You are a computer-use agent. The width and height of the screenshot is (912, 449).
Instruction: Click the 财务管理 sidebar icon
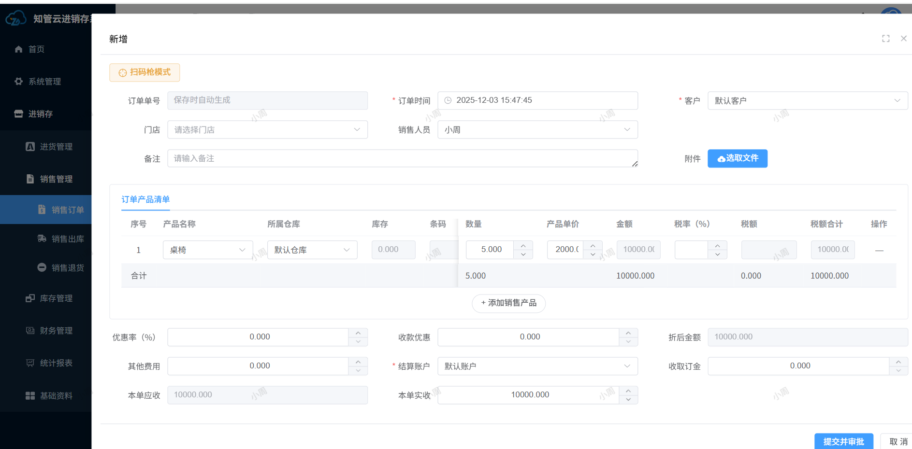click(x=30, y=331)
